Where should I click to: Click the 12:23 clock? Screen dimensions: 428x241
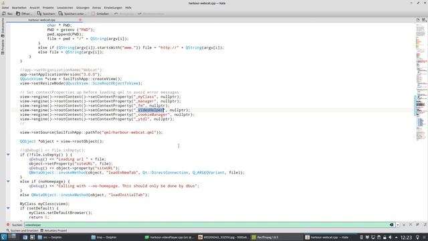pyautogui.click(x=406, y=237)
